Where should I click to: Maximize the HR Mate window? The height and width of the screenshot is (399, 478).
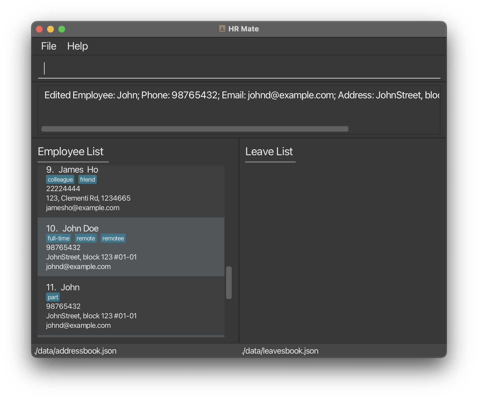pyautogui.click(x=62, y=29)
